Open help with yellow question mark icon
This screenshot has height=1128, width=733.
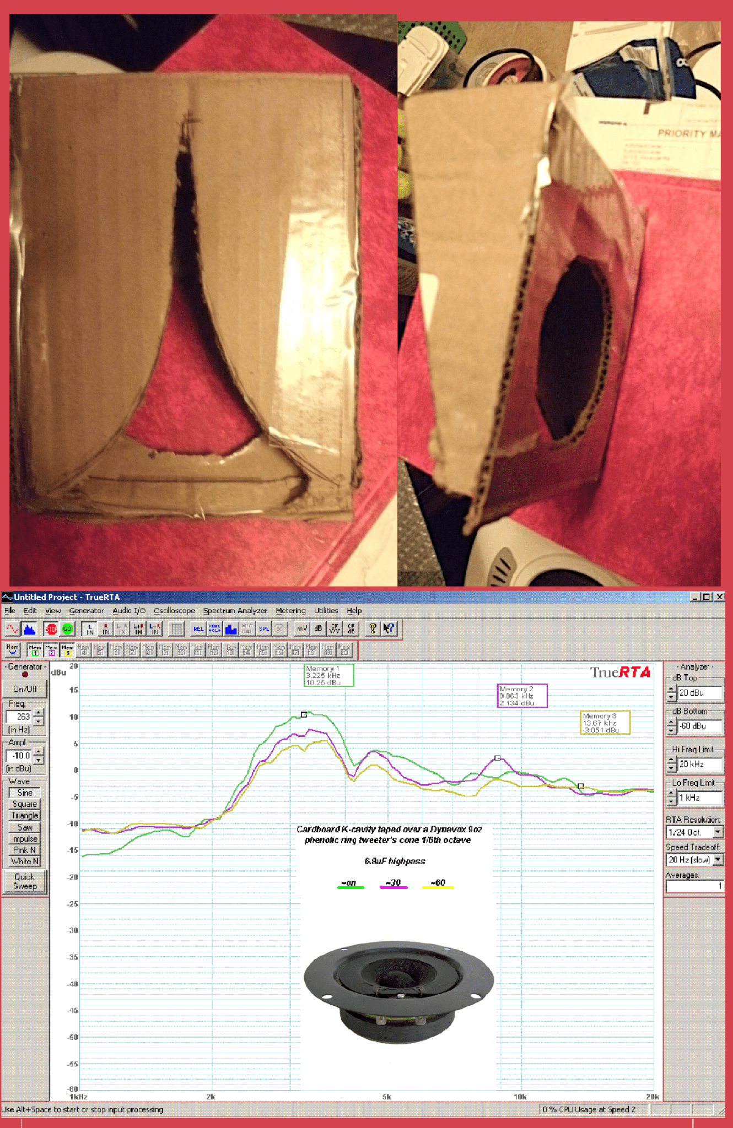pyautogui.click(x=373, y=628)
